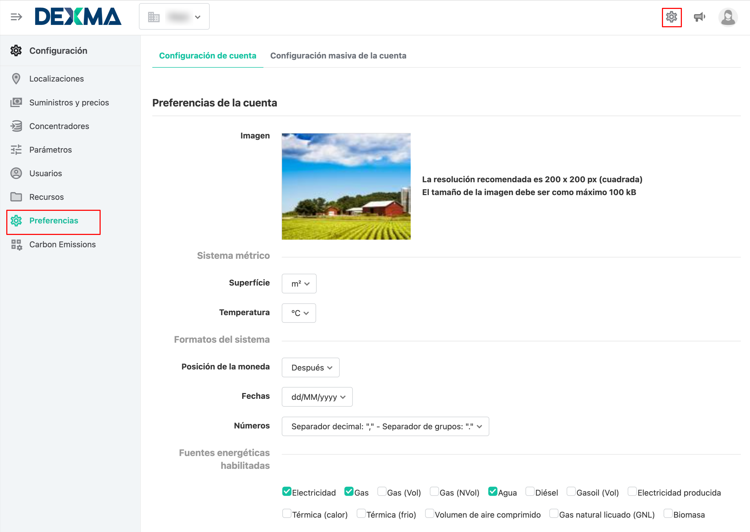Enable the Gasoil (Vol) checkbox

[571, 491]
